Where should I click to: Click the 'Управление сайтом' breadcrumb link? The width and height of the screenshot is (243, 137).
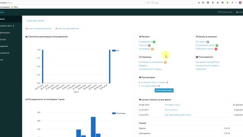[x=35, y=21]
